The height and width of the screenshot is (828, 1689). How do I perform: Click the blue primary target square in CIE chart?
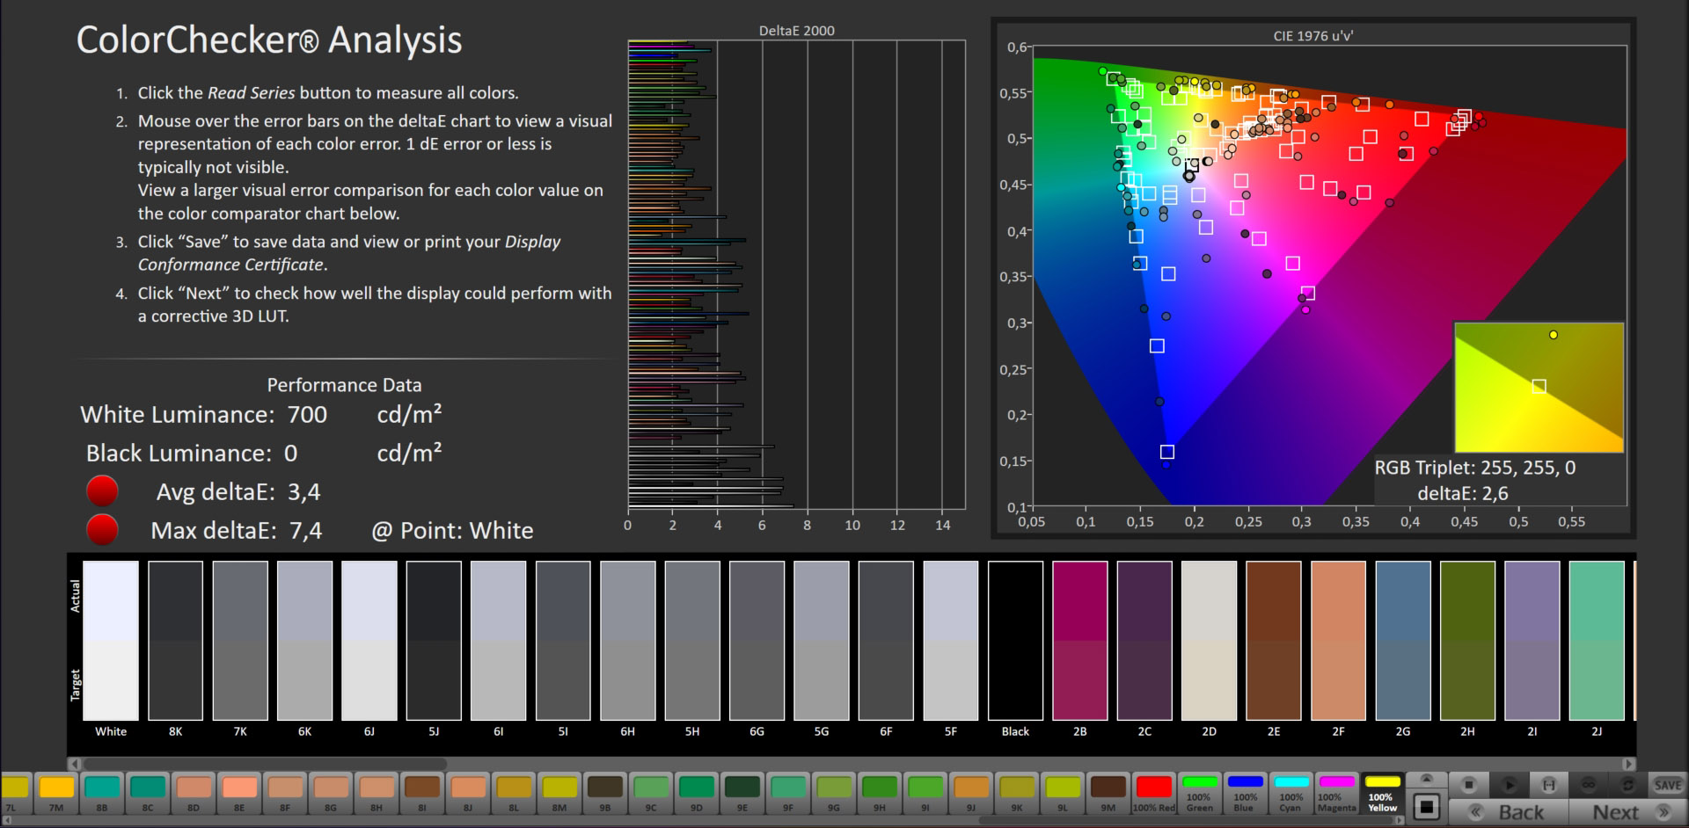coord(1166,452)
